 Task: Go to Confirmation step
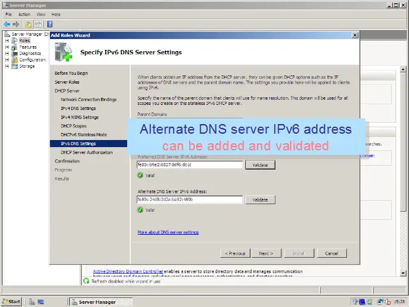pyautogui.click(x=67, y=161)
